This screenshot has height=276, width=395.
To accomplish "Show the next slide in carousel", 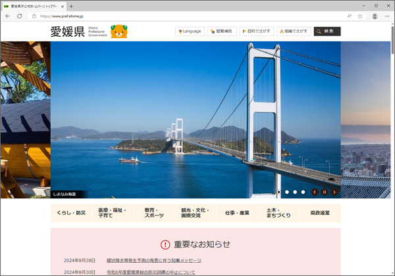I will click(334, 192).
